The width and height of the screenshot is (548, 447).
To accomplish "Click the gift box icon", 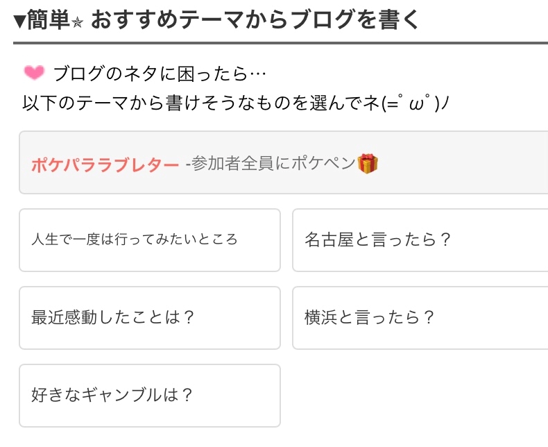I will pyautogui.click(x=368, y=163).
